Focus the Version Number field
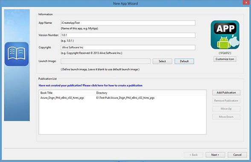The height and width of the screenshot is (162, 251). (x=128, y=35)
